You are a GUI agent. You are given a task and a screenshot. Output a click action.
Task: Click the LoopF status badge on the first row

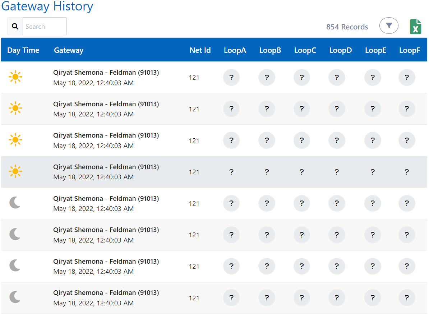[x=407, y=77]
